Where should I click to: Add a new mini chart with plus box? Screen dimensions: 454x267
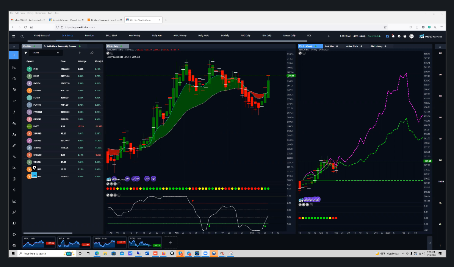170,242
